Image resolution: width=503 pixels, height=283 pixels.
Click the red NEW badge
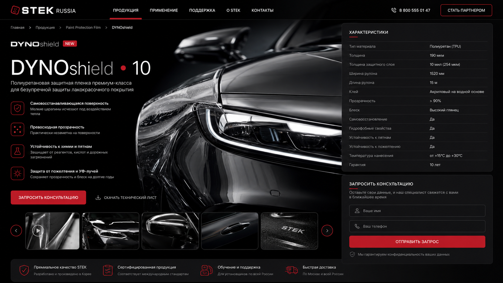(x=70, y=44)
